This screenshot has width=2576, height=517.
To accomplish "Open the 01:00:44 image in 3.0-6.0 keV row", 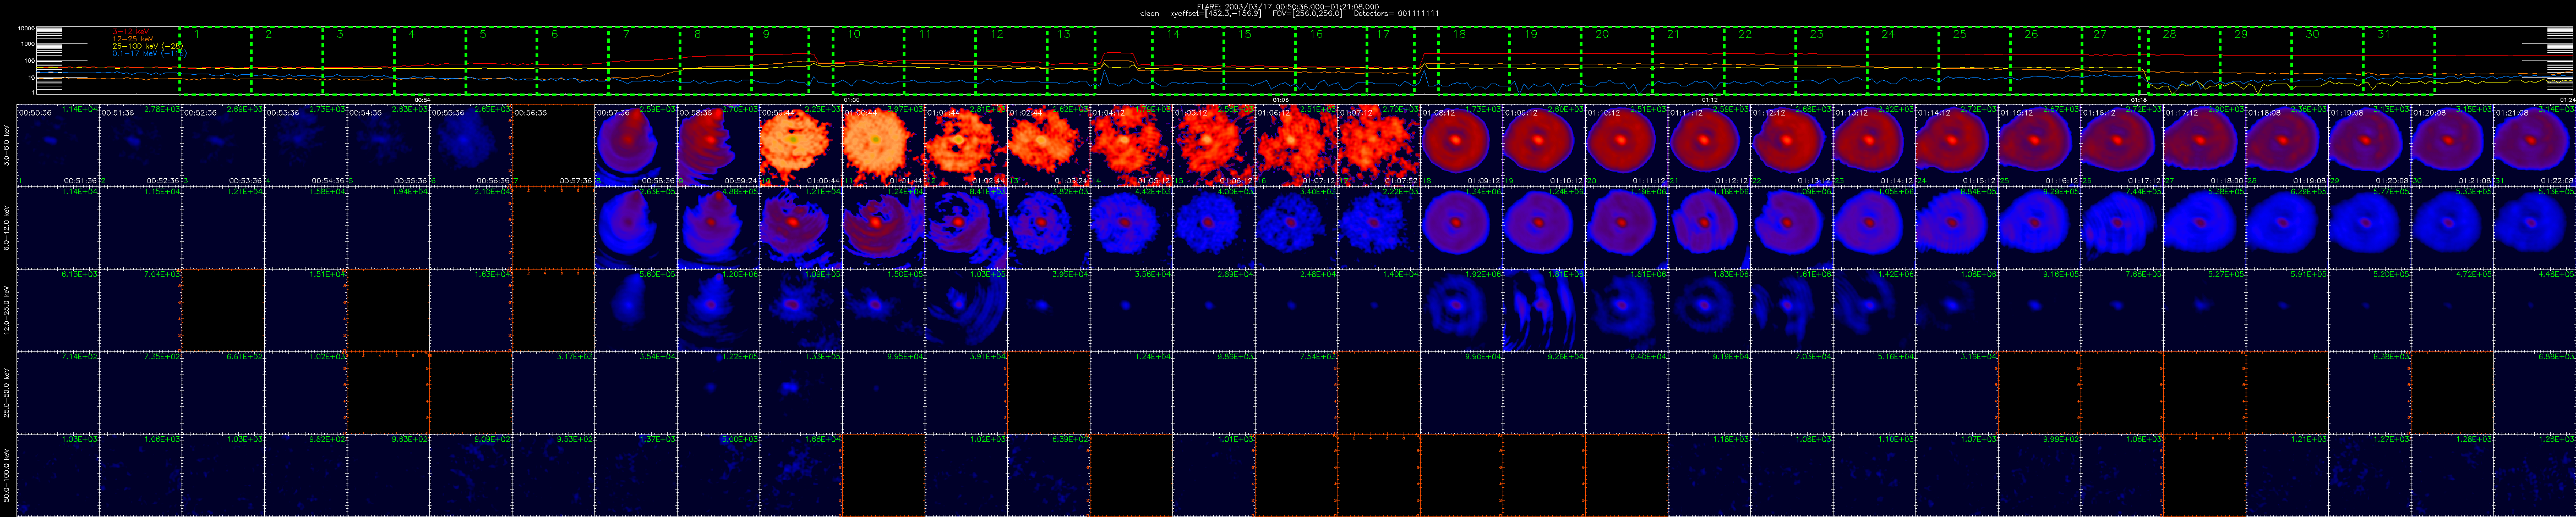I will pyautogui.click(x=883, y=144).
